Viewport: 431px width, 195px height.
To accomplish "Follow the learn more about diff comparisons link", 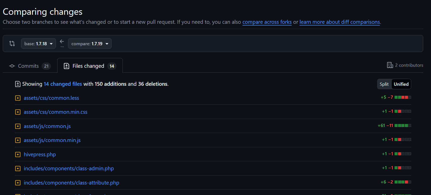I will click(339, 22).
